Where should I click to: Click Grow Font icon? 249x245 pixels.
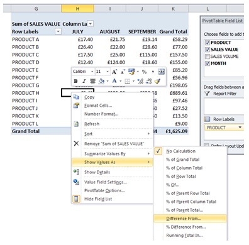point(114,72)
